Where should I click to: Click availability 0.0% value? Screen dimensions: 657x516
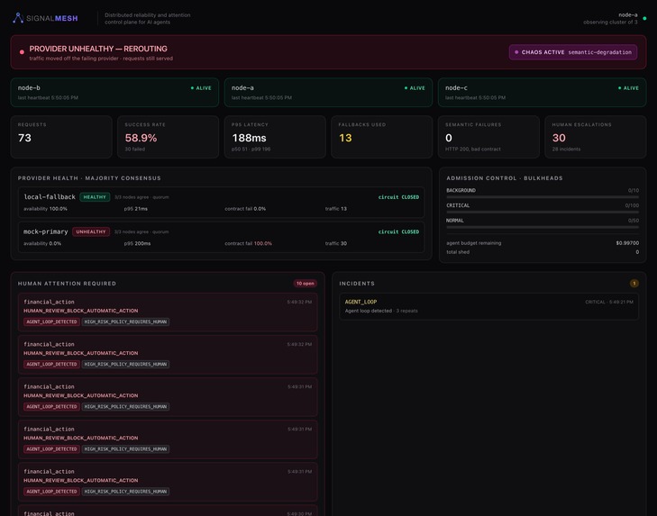pos(42,244)
